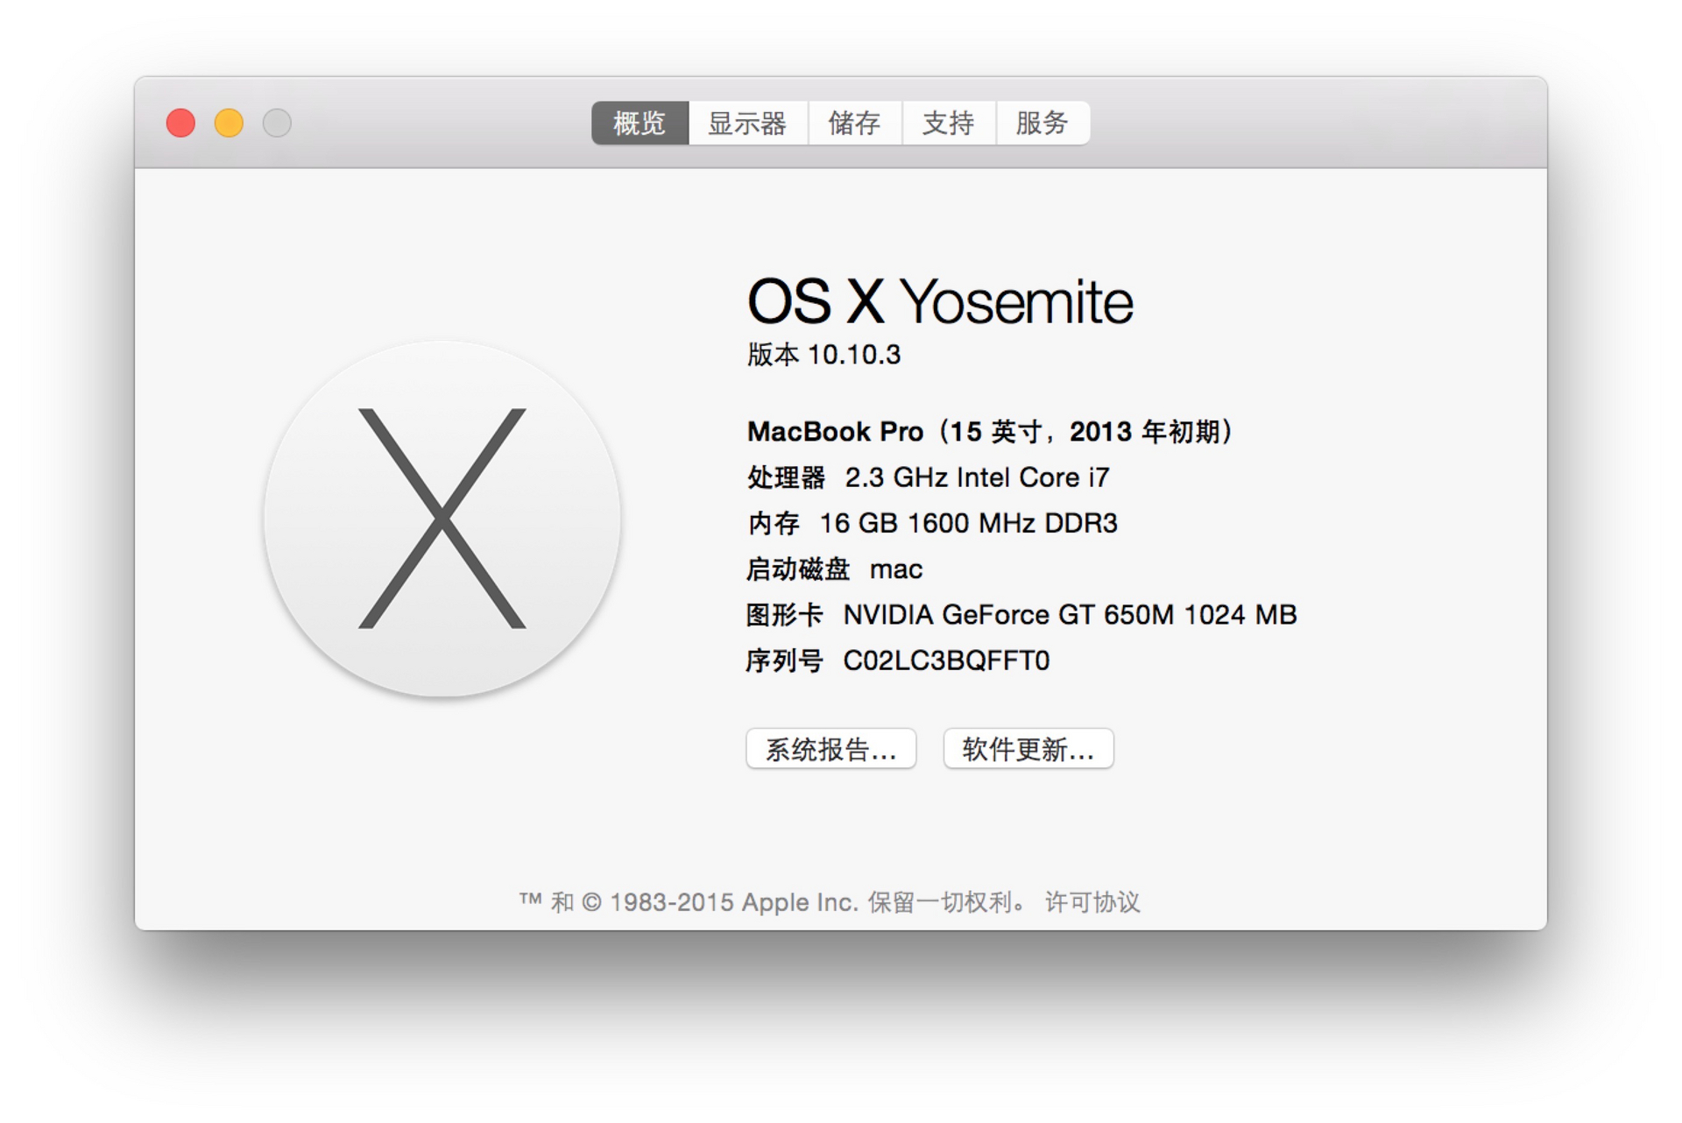This screenshot has width=1682, height=1123.
Task: Select the MacBook Pro model line
Action: click(989, 432)
